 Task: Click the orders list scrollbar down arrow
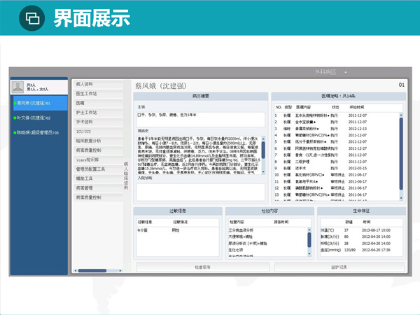point(401,198)
